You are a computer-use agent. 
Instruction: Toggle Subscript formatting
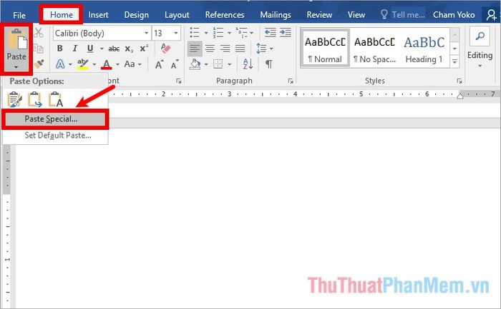(x=129, y=49)
